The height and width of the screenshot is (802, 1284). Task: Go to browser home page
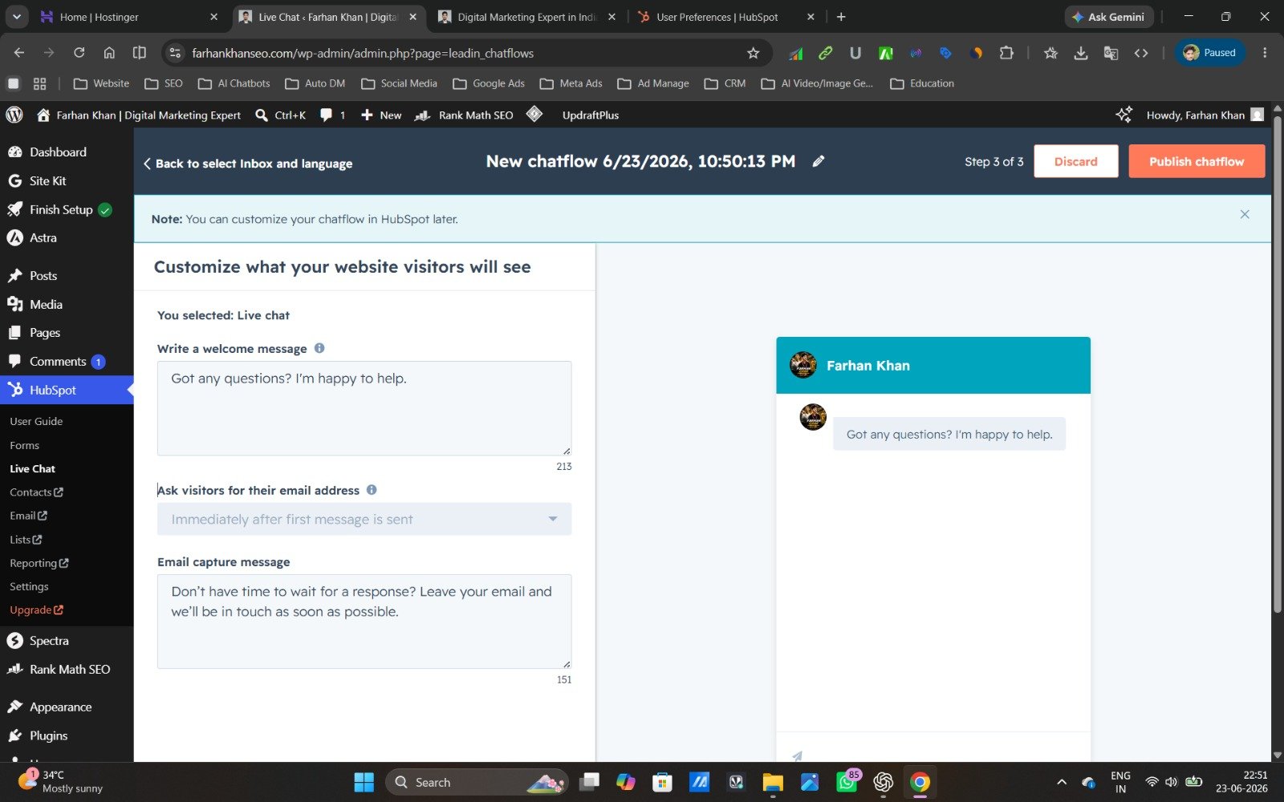click(x=109, y=53)
